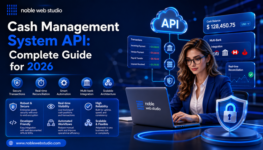The image size is (263, 150).
Task: Click the bank building node under API cloud
Action: [x=170, y=48]
